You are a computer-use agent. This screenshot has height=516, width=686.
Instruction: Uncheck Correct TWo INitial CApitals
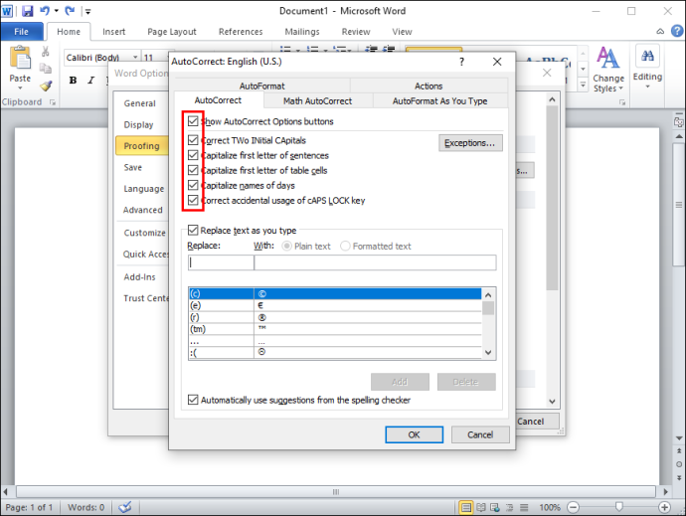(193, 140)
